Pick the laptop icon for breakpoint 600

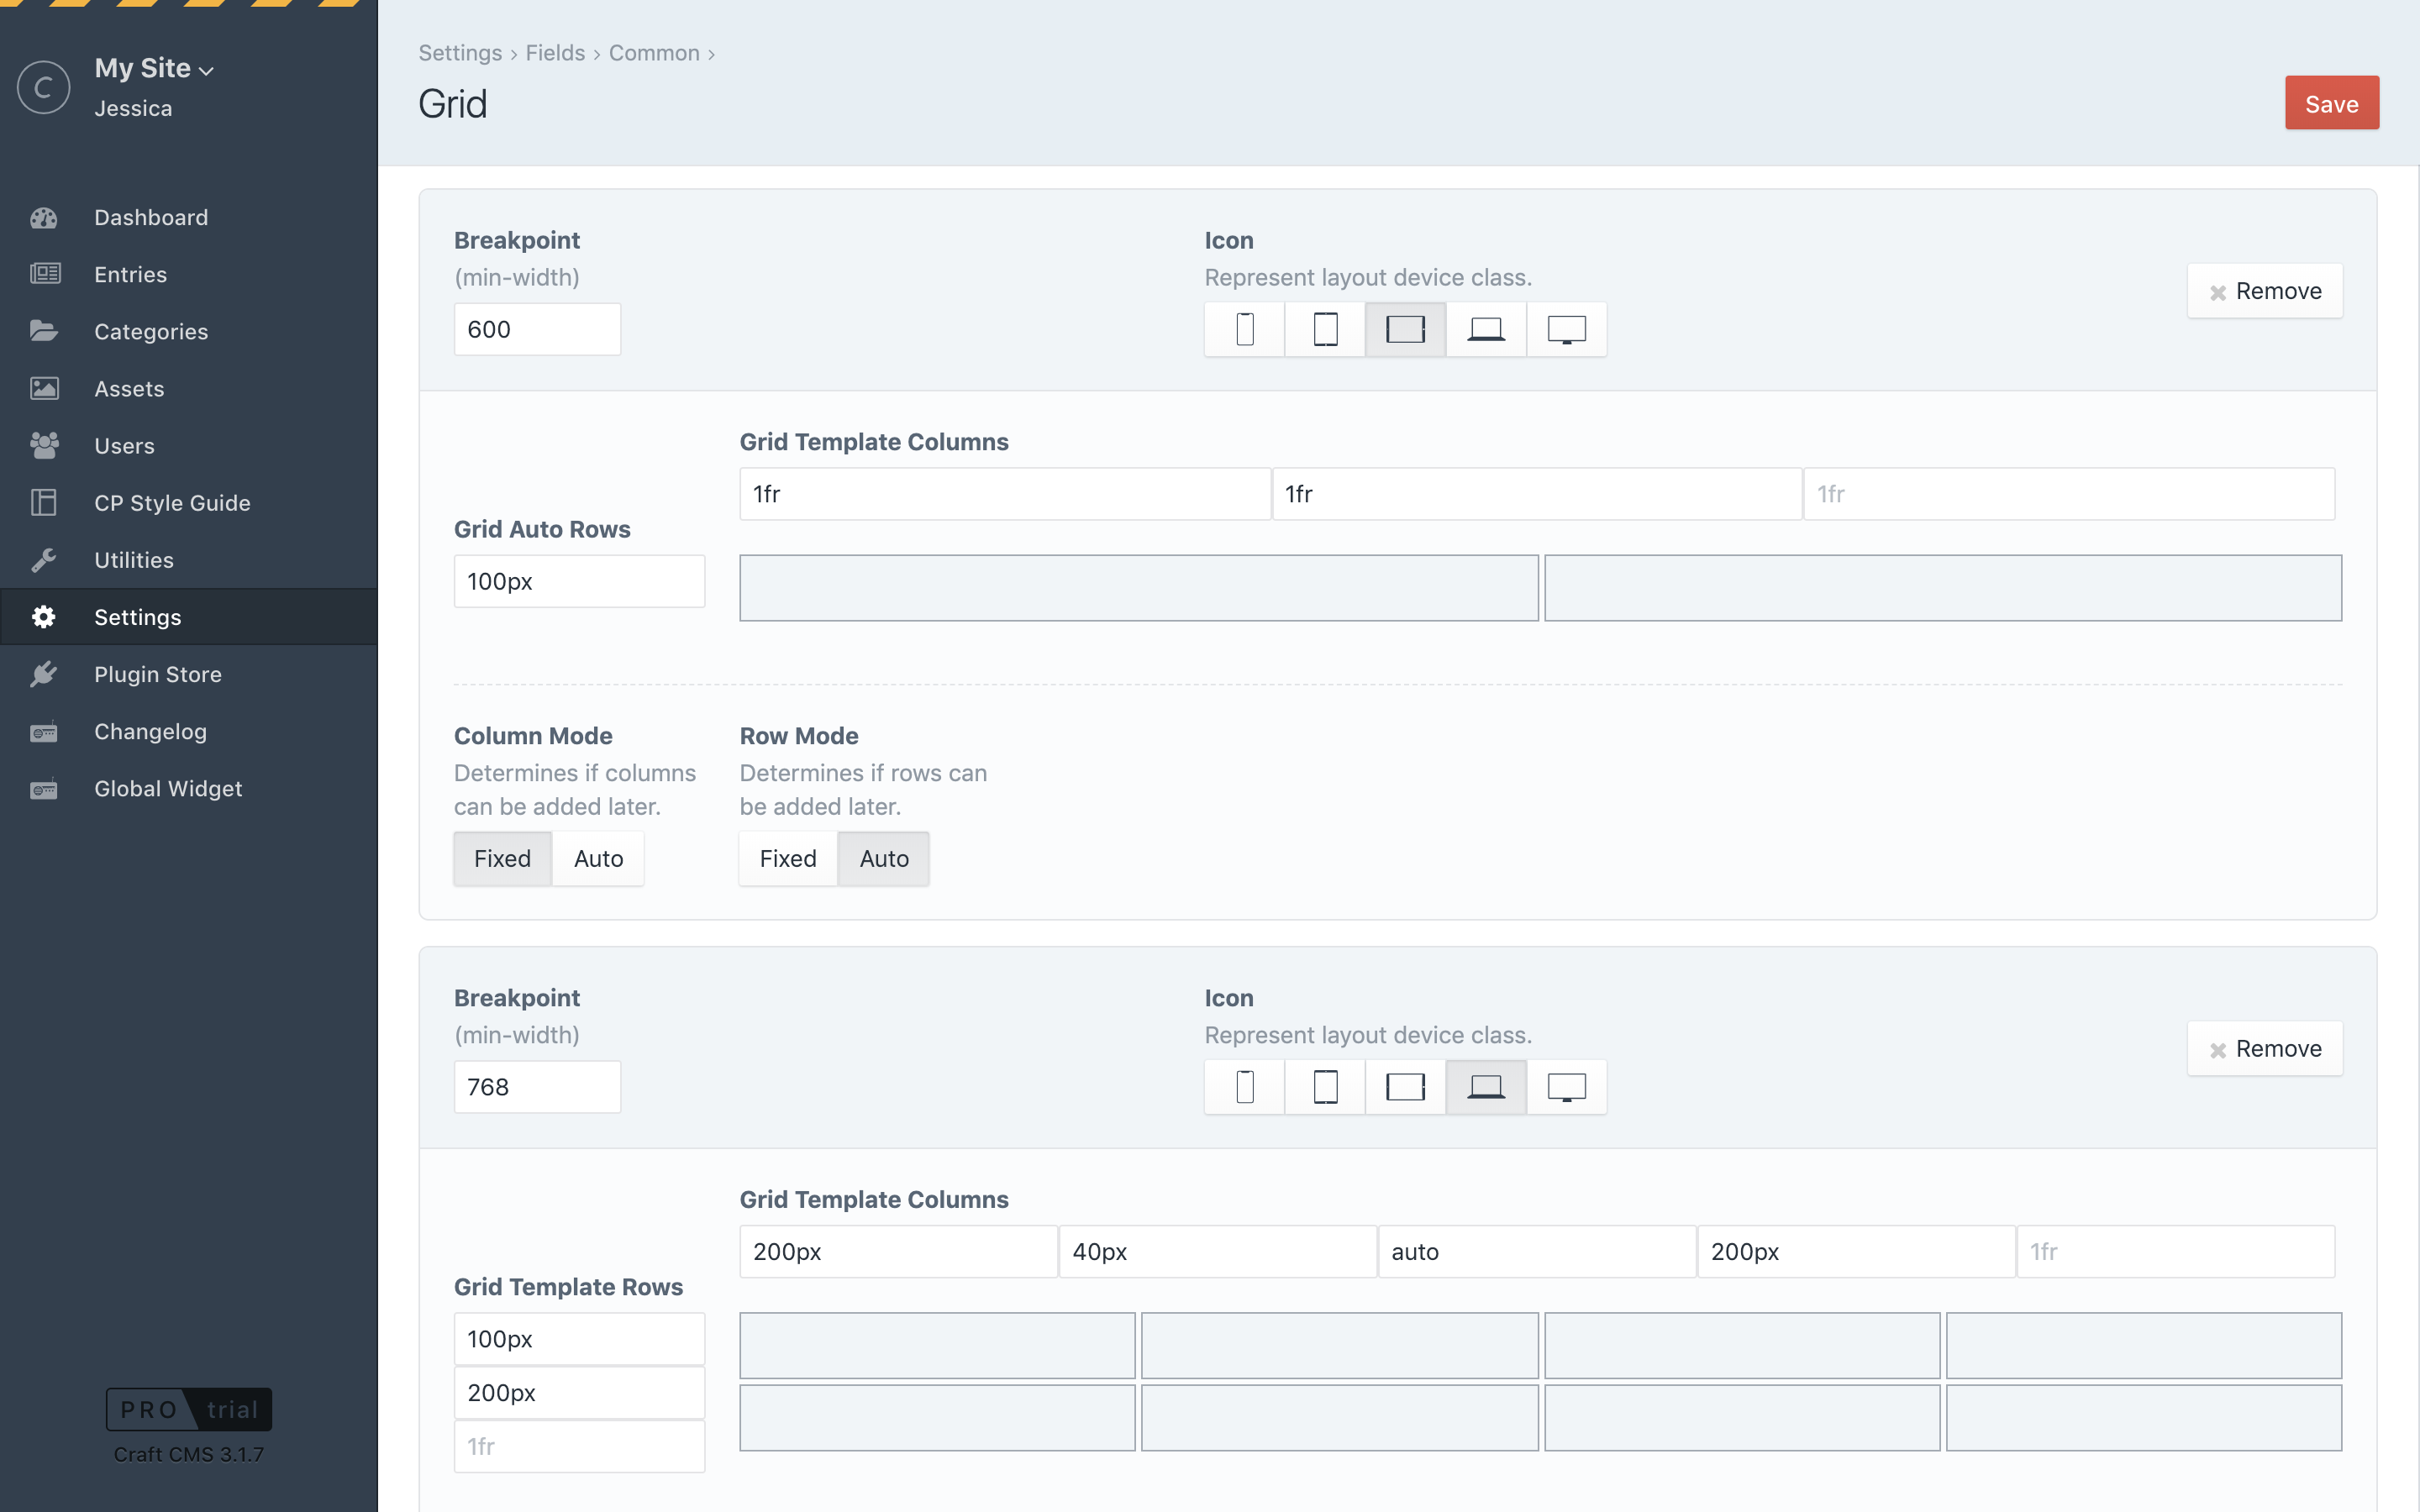point(1486,329)
